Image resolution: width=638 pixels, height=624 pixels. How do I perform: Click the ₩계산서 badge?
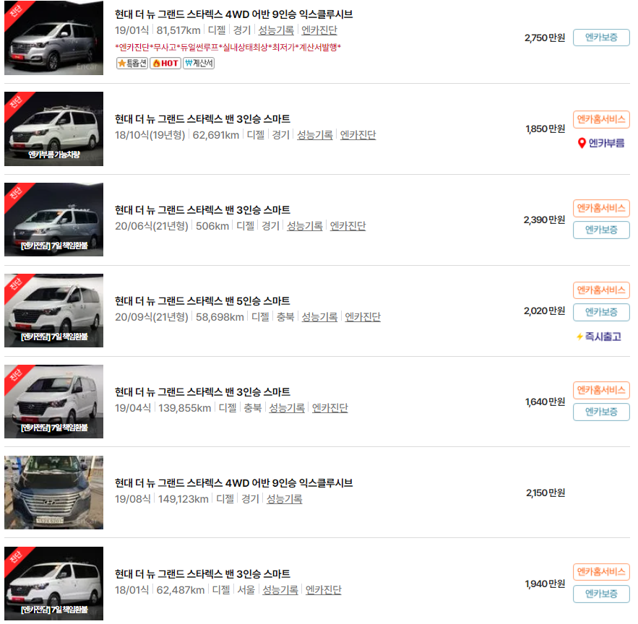click(x=199, y=63)
